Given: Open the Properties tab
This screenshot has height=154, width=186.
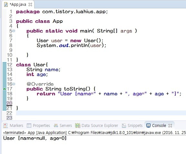Looking at the screenshot, I should click(x=38, y=125).
